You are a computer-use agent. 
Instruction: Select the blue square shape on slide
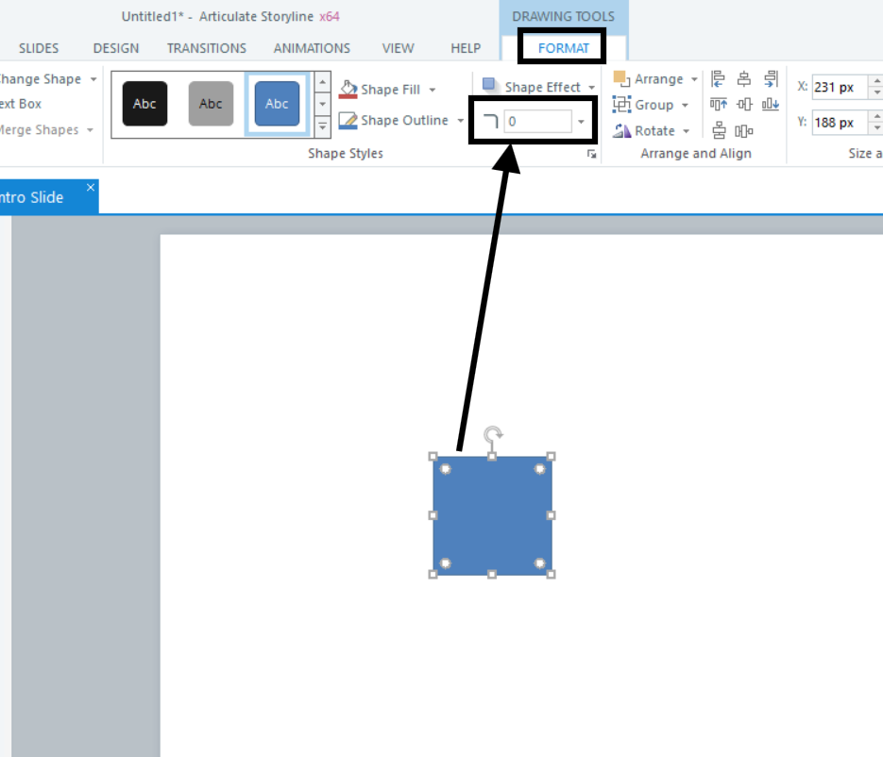[492, 515]
